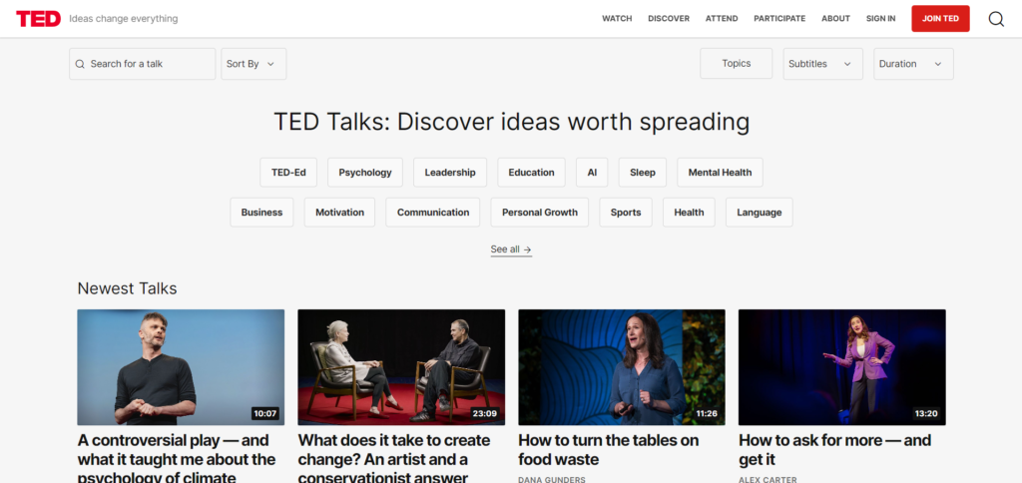The height and width of the screenshot is (483, 1022).
Task: Pick the Mental Health topic tag
Action: click(x=720, y=173)
